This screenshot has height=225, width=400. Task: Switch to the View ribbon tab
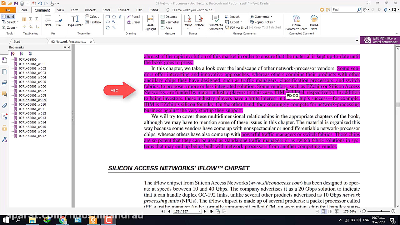click(x=61, y=10)
